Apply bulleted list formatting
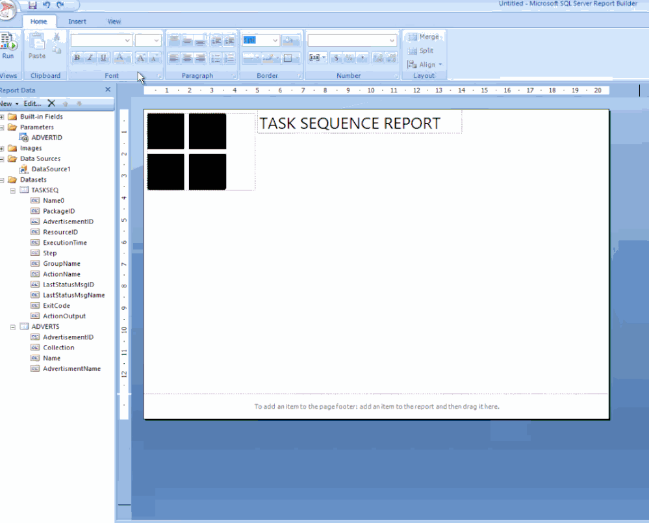Image resolution: width=649 pixels, height=523 pixels. click(216, 58)
